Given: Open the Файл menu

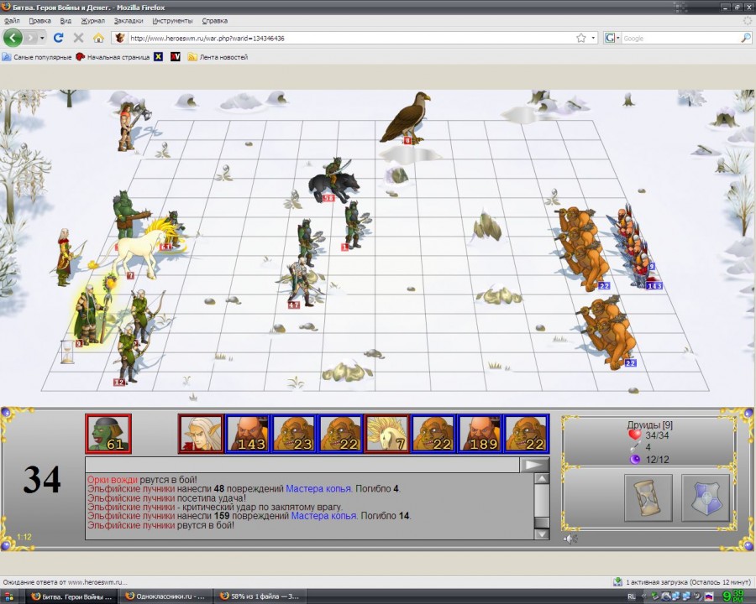Looking at the screenshot, I should coord(12,21).
